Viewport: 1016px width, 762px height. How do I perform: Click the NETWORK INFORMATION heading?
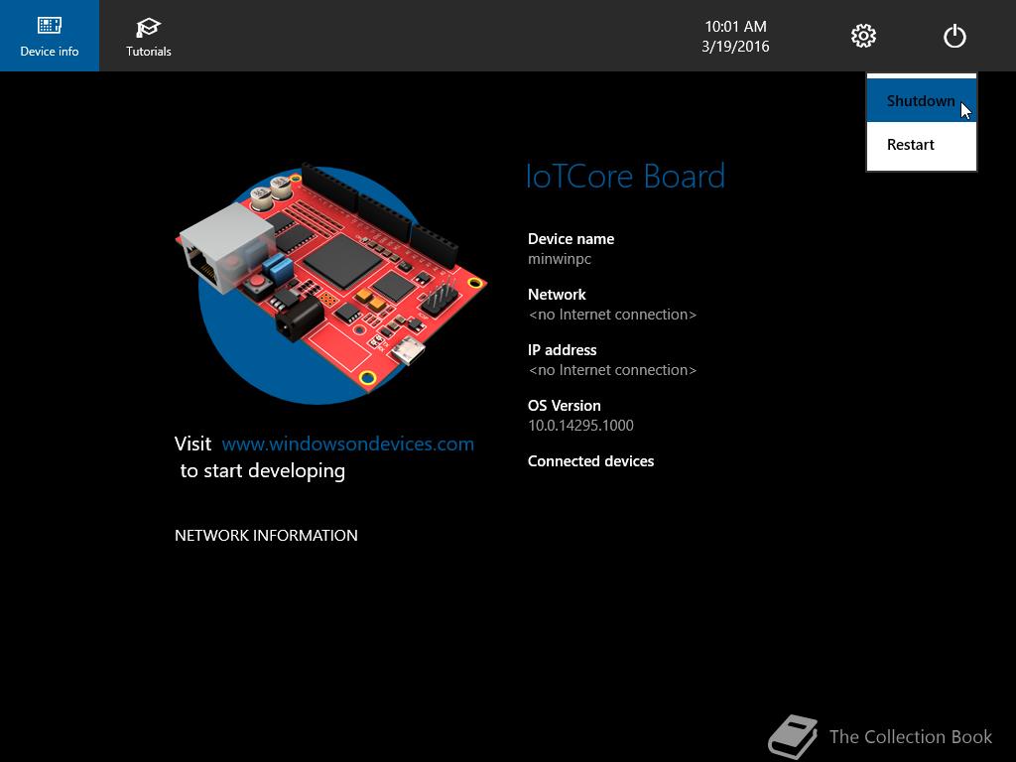(266, 535)
